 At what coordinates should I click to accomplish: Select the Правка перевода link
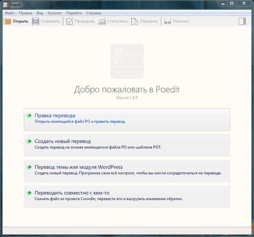tap(55, 115)
